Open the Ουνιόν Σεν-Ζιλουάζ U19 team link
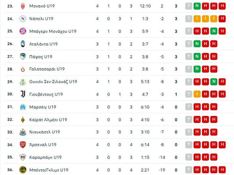The width and height of the screenshot is (234, 175). (x=53, y=82)
